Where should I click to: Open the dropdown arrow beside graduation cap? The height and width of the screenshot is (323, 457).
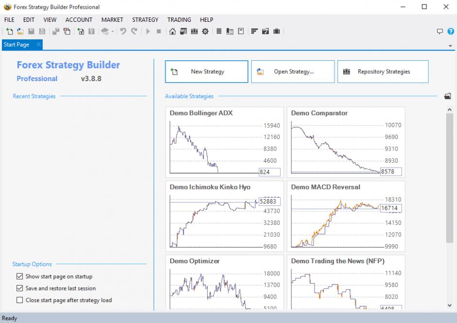click(x=112, y=32)
